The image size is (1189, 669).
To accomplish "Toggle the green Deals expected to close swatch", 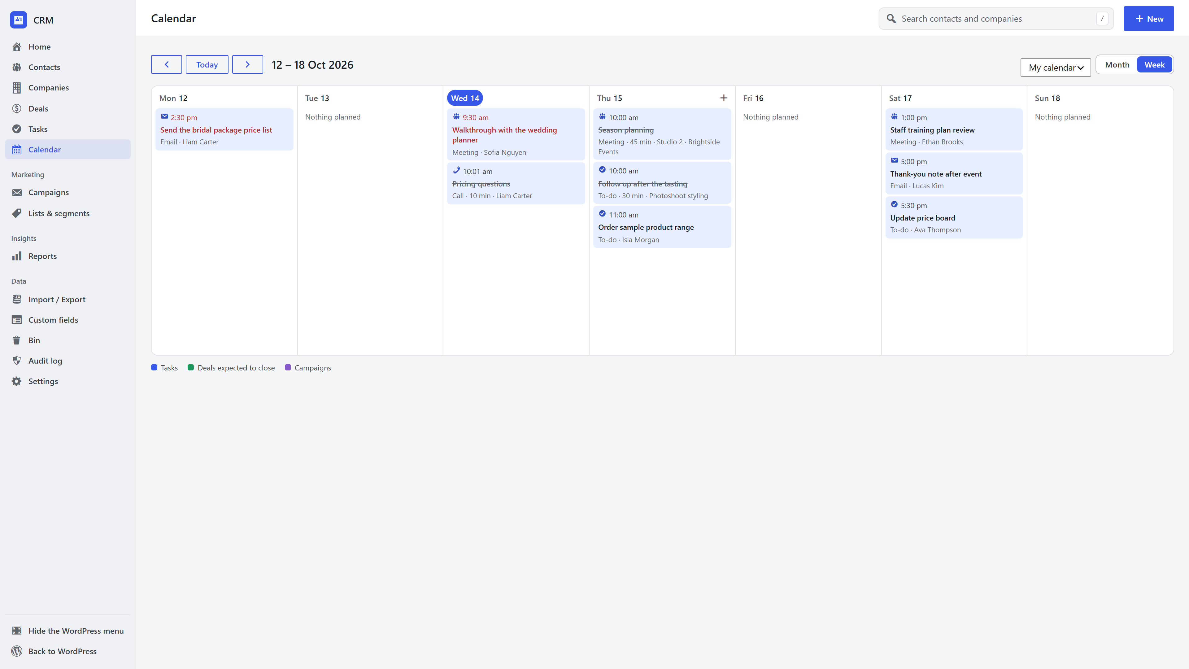I will pyautogui.click(x=191, y=368).
